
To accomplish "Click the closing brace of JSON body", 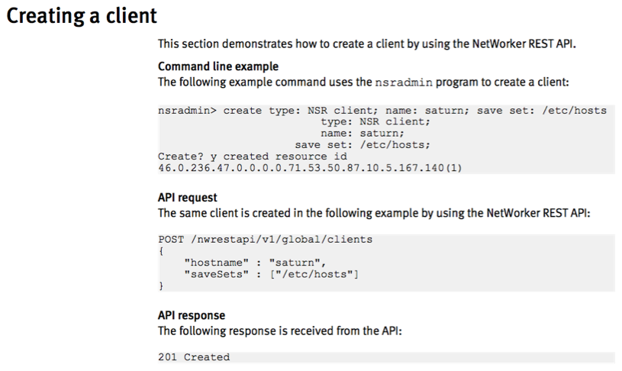I will coord(161,286).
